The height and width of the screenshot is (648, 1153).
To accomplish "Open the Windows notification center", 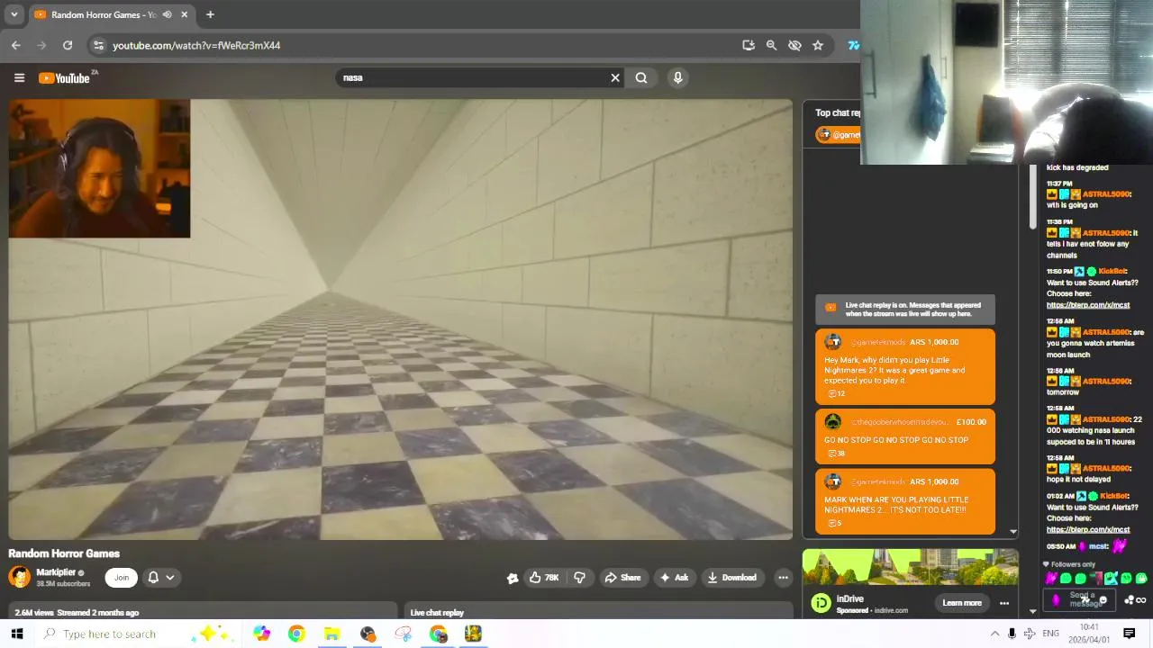I will pos(1129,634).
